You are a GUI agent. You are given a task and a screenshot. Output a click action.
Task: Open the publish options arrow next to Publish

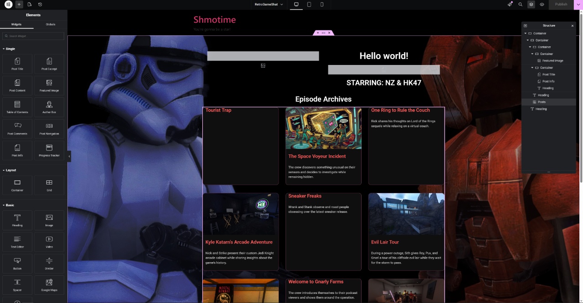[578, 5]
